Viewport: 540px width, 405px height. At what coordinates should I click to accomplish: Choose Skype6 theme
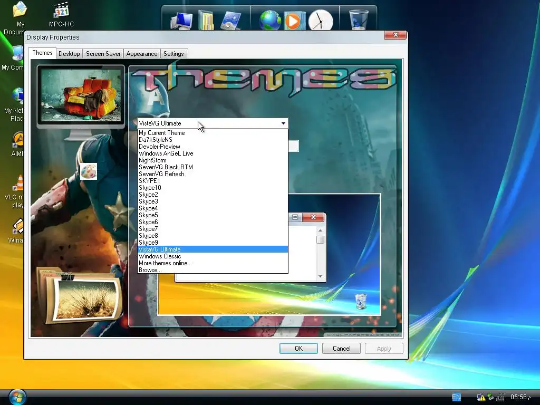point(213,222)
